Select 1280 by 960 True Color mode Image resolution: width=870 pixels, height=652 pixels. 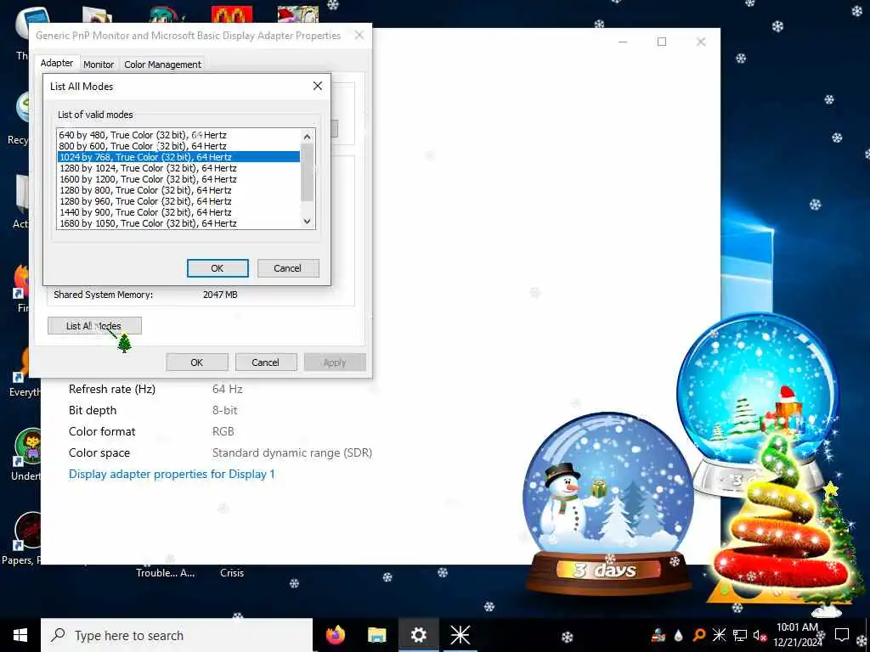[x=178, y=201]
